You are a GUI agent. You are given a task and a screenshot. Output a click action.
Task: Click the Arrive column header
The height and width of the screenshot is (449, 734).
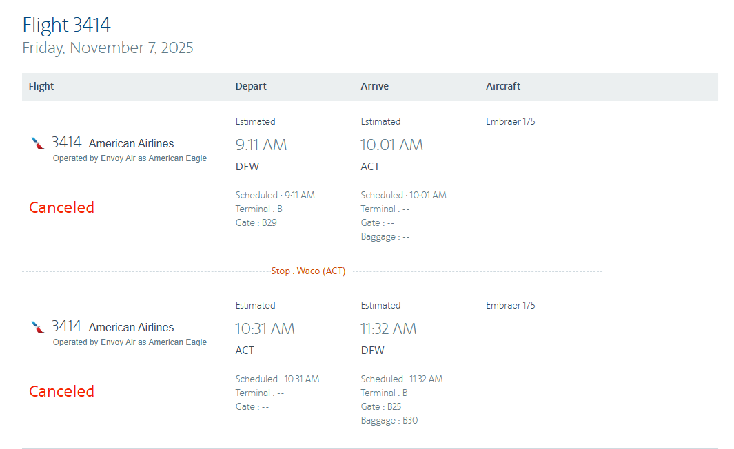pyautogui.click(x=374, y=87)
